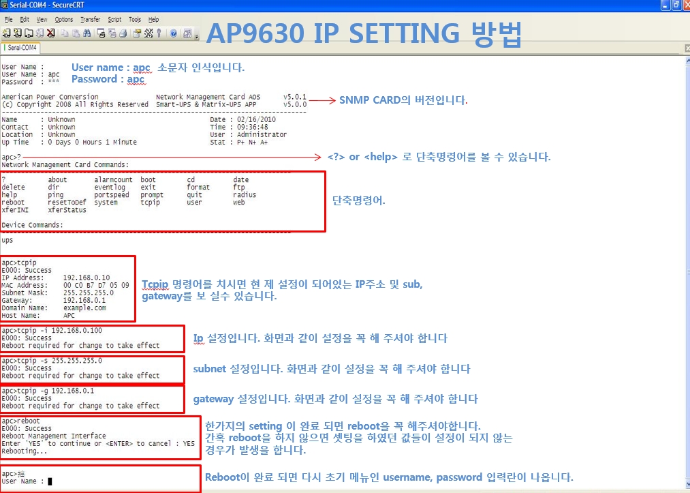Click MAC address "00 C0 B7 D7 05 09"
This screenshot has height=493, width=690.
coord(96,285)
